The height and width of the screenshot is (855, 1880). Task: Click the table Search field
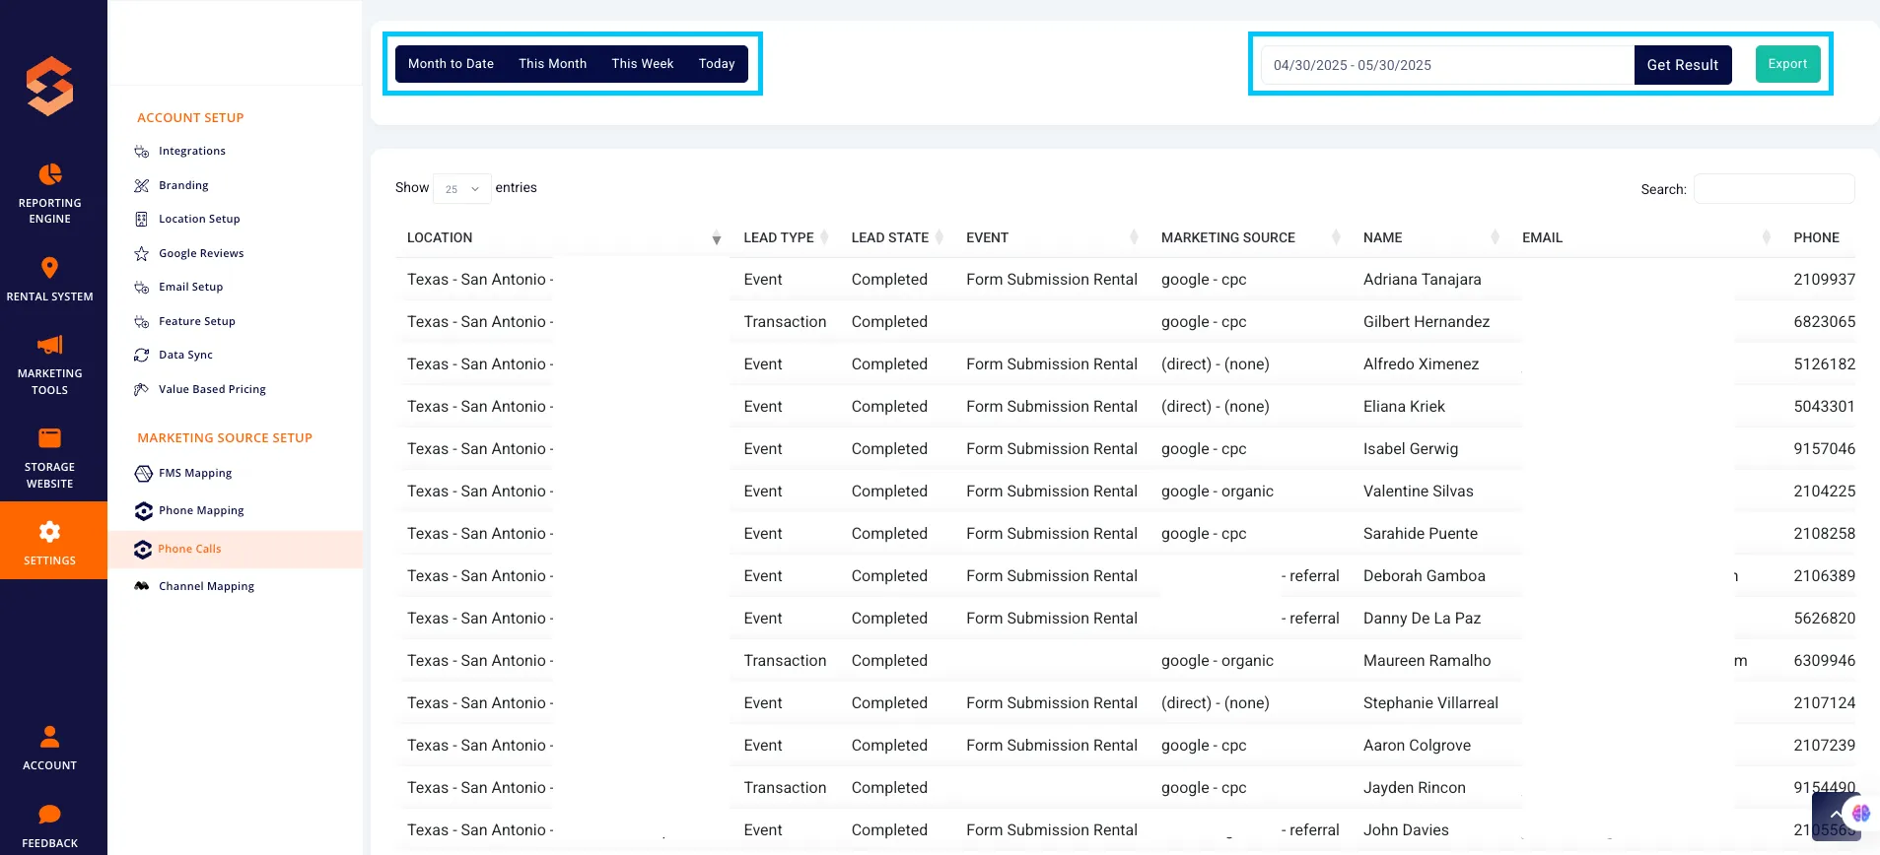click(1775, 189)
